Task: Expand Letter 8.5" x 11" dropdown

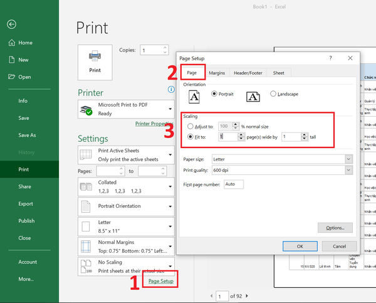Action: [126, 226]
